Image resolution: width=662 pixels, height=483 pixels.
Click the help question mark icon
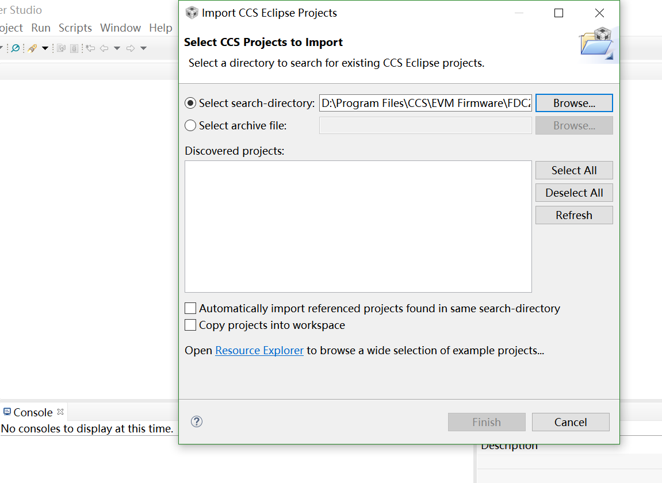tap(197, 421)
